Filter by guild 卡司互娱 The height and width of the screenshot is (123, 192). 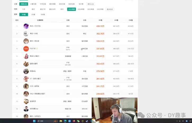click(x=43, y=4)
